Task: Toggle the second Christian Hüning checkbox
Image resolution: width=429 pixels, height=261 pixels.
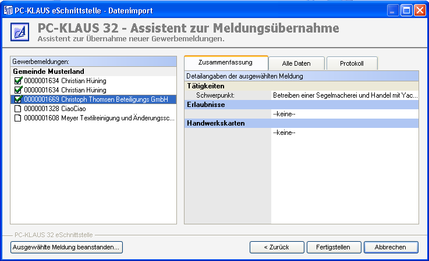Action: [x=18, y=90]
